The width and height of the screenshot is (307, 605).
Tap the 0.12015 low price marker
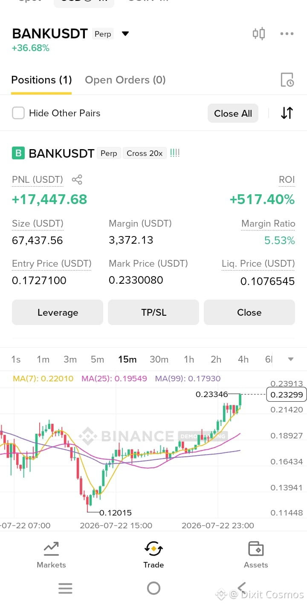point(116,513)
